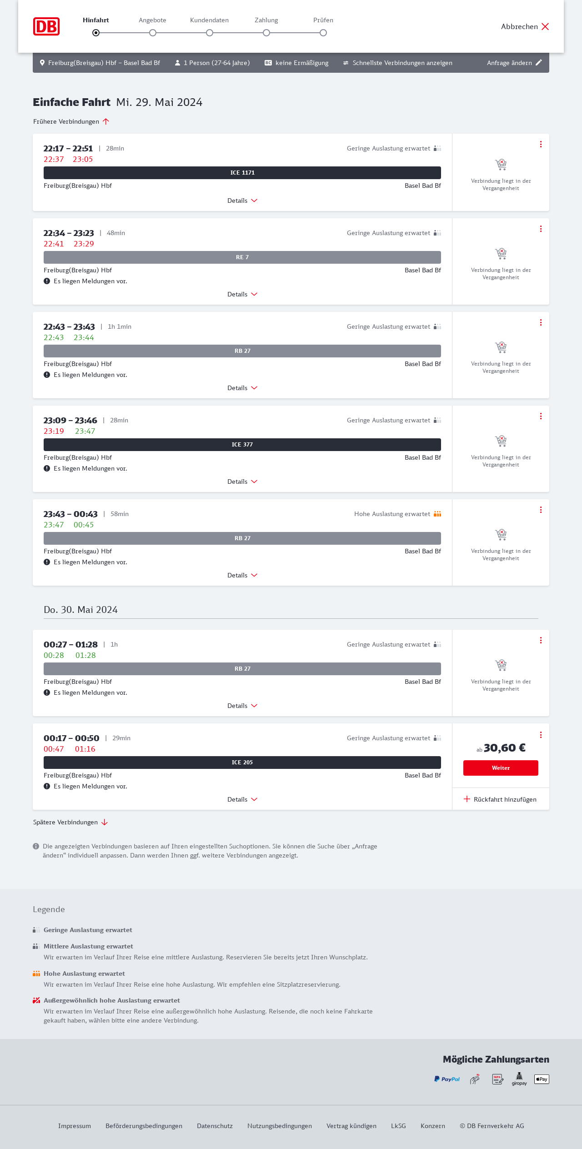582x1149 pixels.
Task: Click the DB logo
Action: [x=46, y=26]
